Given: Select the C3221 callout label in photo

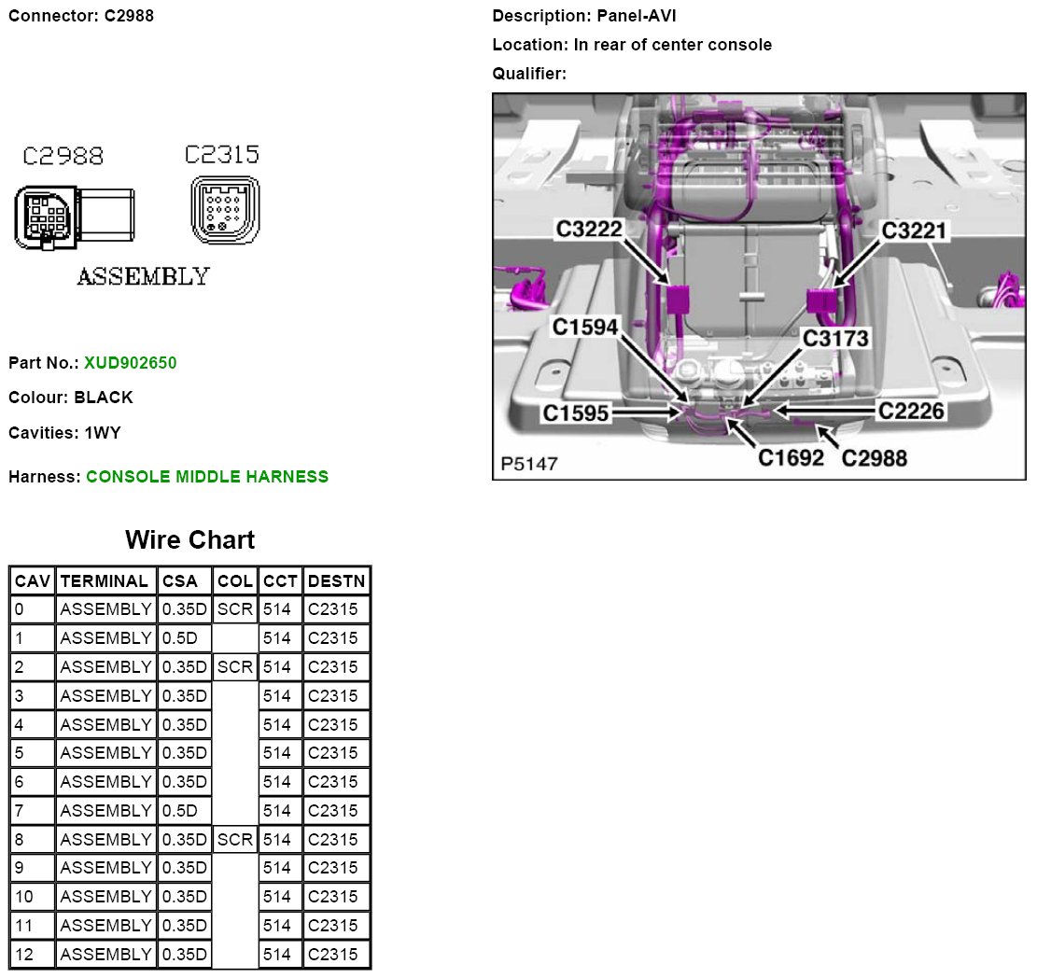Looking at the screenshot, I should point(914,231).
